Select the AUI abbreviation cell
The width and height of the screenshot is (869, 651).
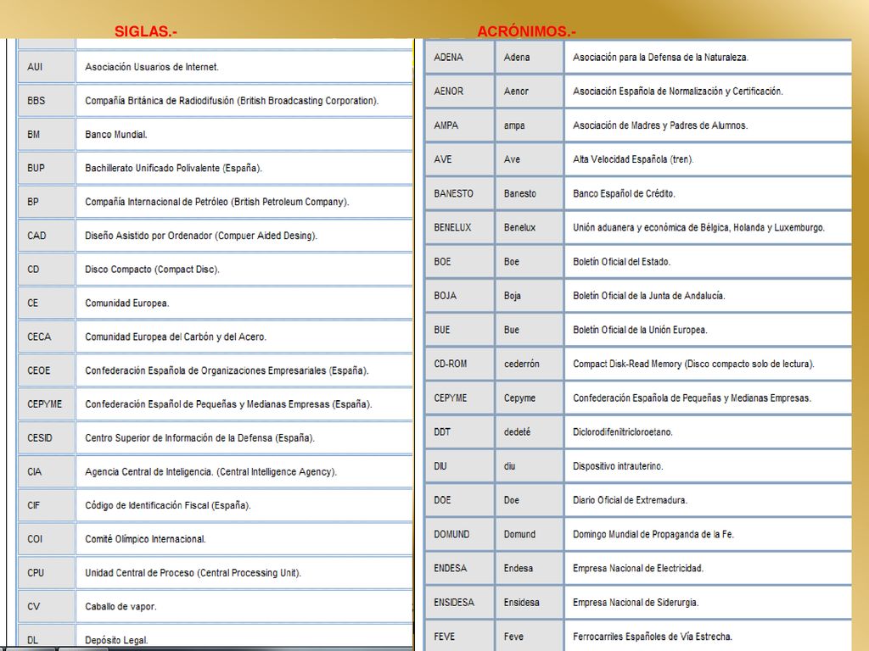tap(46, 67)
